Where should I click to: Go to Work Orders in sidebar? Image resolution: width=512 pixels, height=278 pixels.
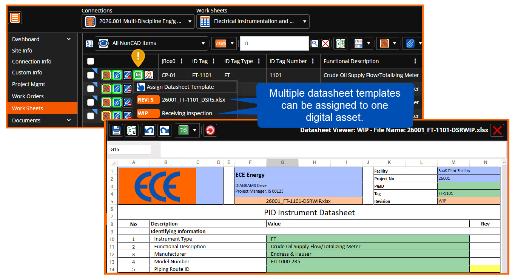point(28,96)
